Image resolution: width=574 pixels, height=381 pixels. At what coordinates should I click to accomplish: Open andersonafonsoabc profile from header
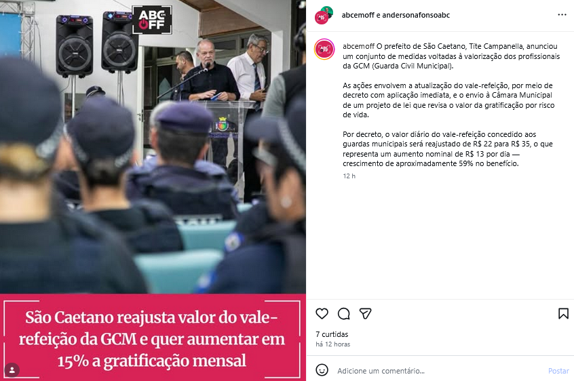[x=416, y=15]
